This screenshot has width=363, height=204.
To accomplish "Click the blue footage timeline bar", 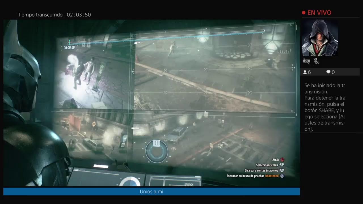I will pyautogui.click(x=166, y=37).
